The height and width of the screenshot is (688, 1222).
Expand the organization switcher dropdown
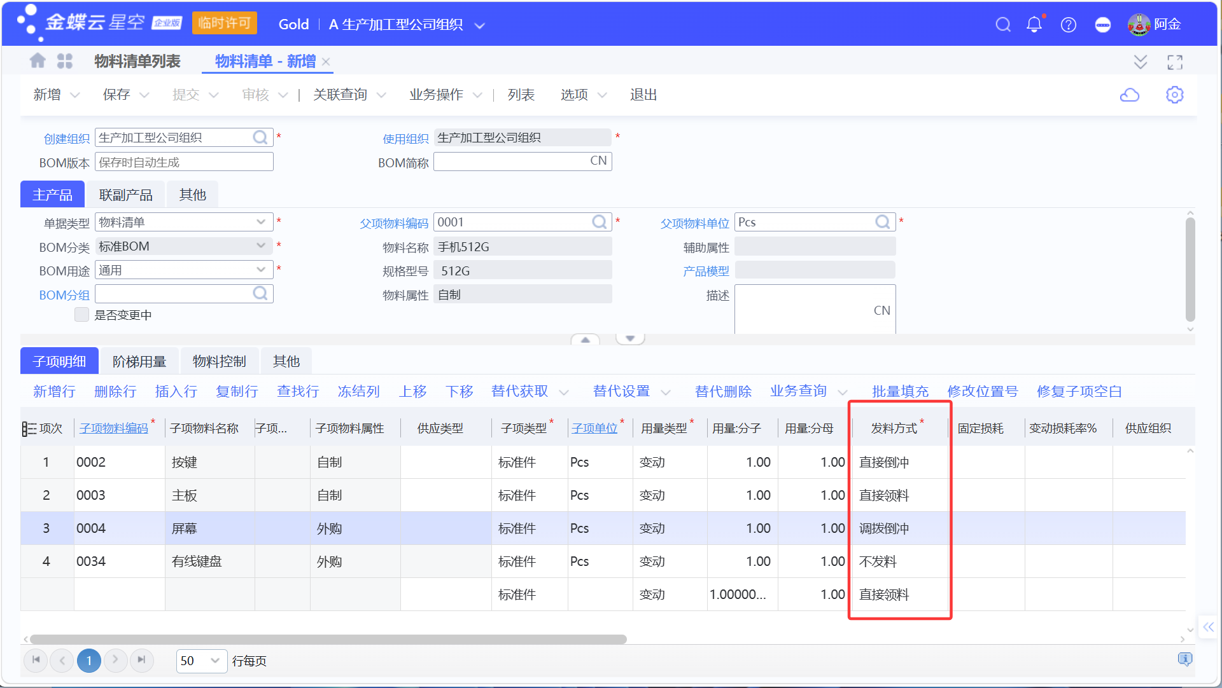(x=480, y=25)
